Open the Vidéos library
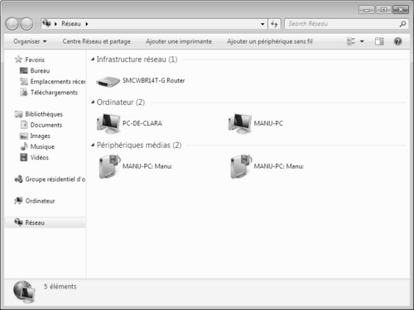 (x=40, y=158)
